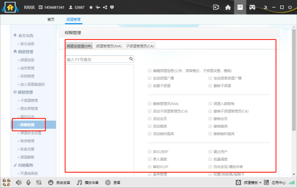This screenshot has height=188, width=297.
Task: Click the smiley icon next to 自由发言
Action: (x=50, y=183)
